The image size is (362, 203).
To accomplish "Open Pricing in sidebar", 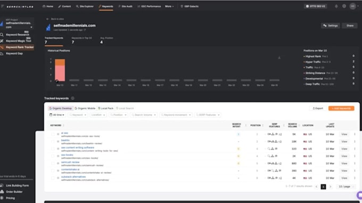I will pos(10,198).
